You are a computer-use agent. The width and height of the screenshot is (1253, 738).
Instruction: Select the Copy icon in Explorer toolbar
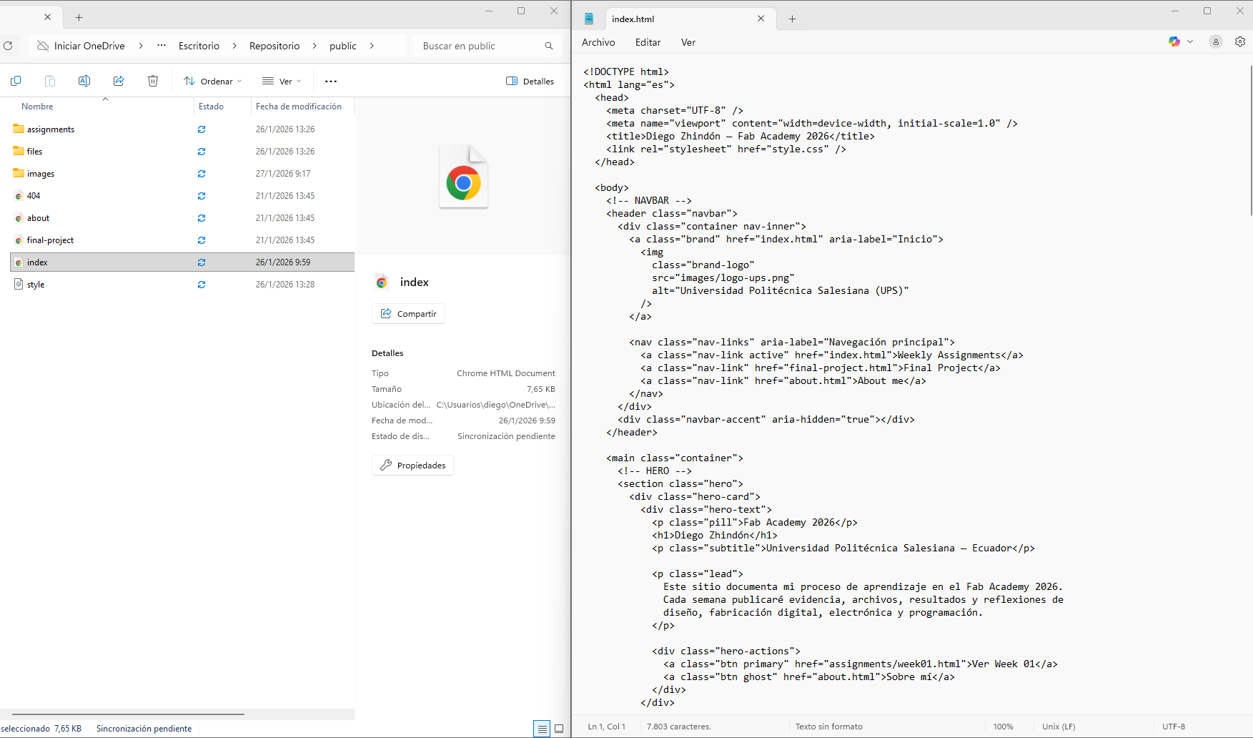[16, 81]
